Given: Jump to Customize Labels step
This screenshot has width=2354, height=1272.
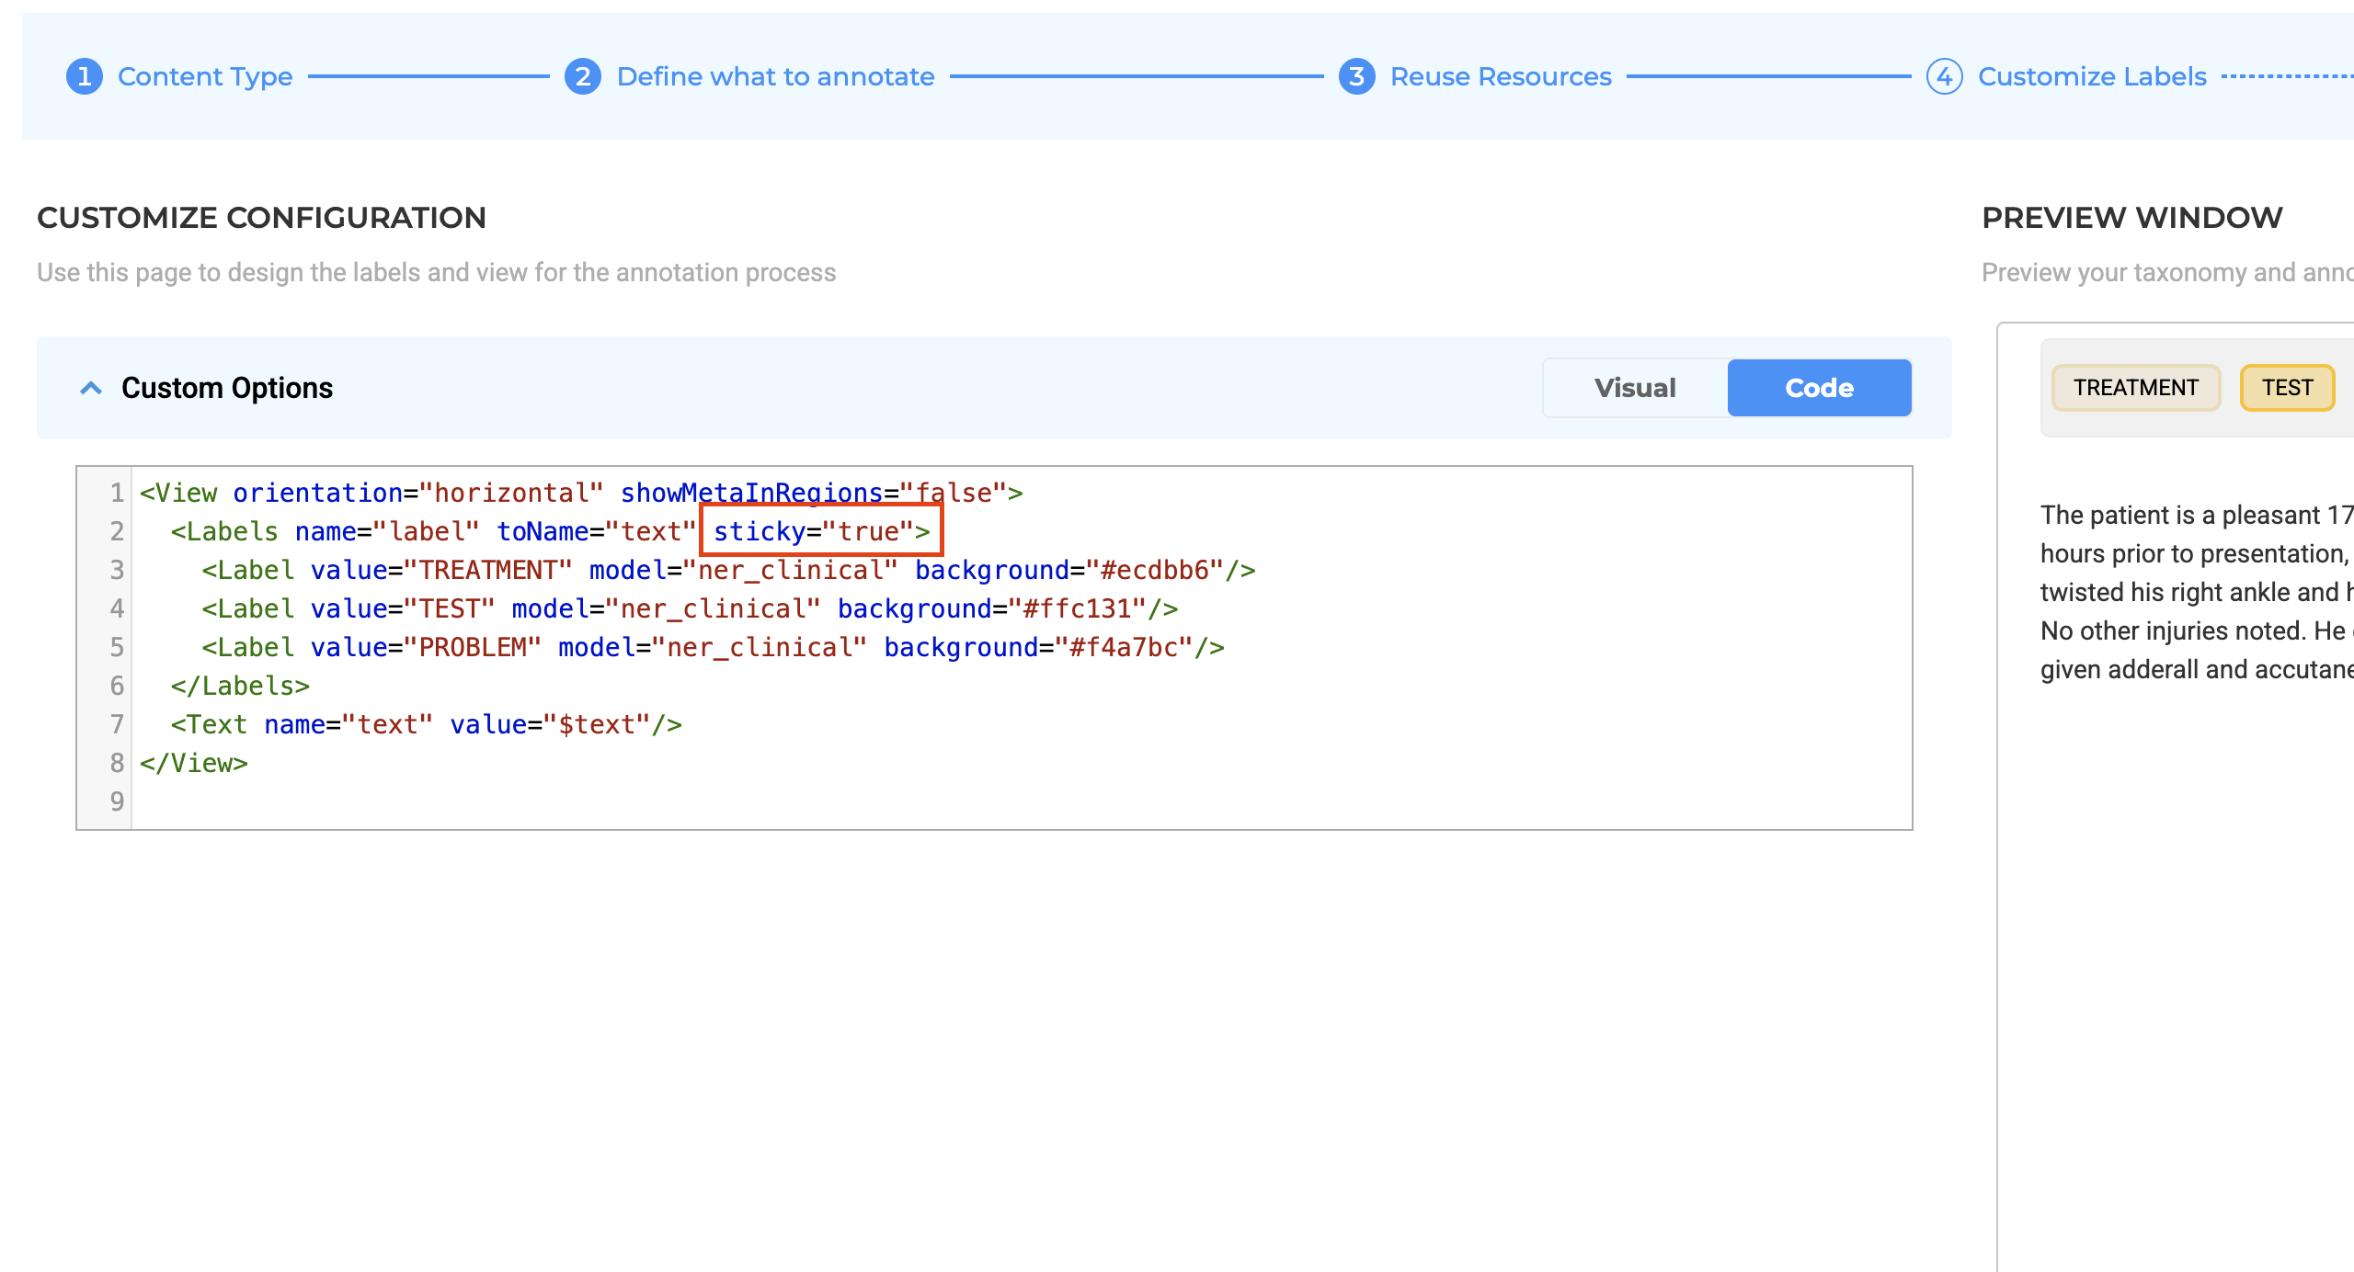Looking at the screenshot, I should click(2092, 76).
